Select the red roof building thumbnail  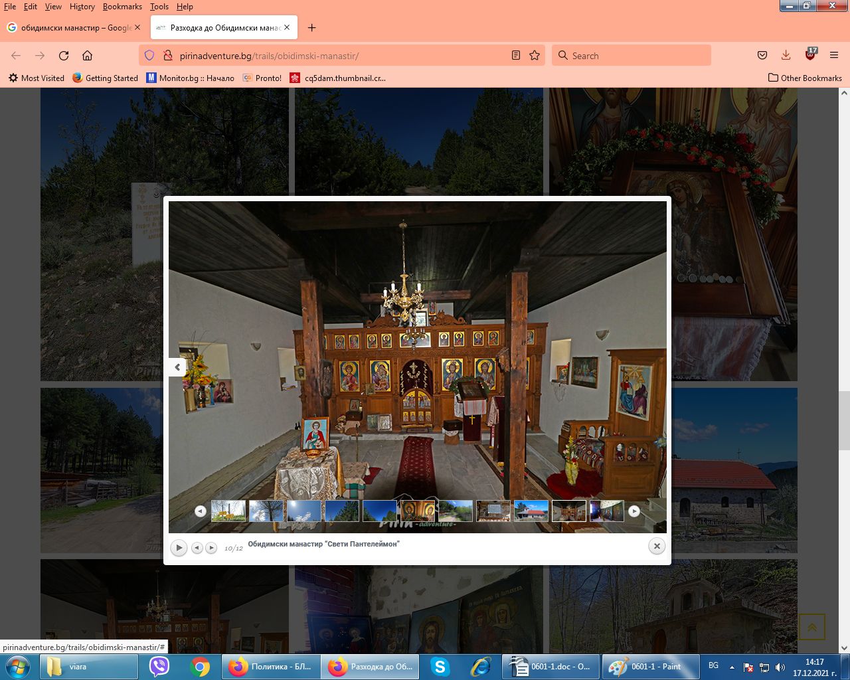[x=531, y=511]
